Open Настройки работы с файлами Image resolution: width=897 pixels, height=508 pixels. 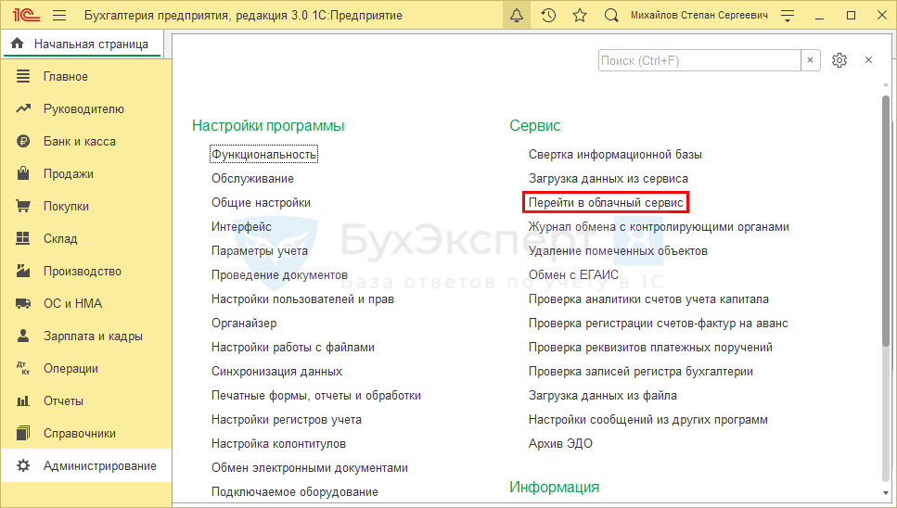[293, 347]
